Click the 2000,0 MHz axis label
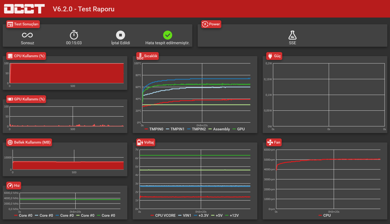Screen dimensions: 390x224 point(11,204)
